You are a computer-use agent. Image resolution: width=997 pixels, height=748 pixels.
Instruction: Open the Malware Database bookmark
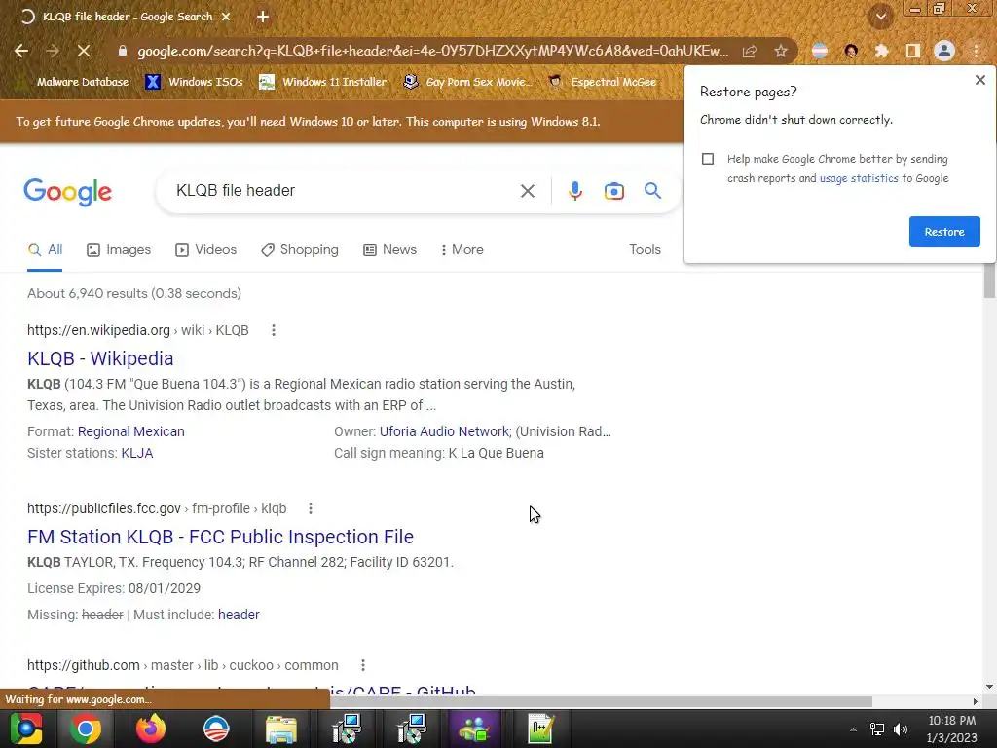point(74,82)
